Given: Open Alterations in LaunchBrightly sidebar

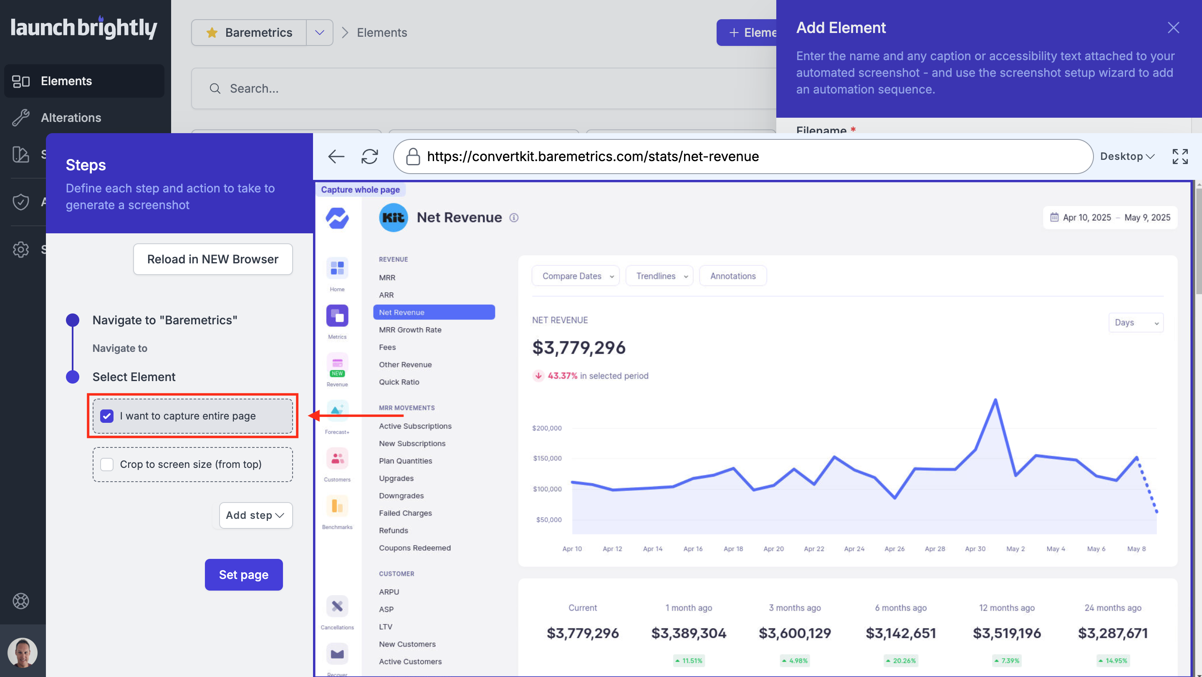Looking at the screenshot, I should coord(84,118).
